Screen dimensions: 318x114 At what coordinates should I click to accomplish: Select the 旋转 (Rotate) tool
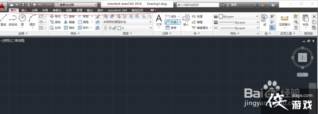coord(69,16)
